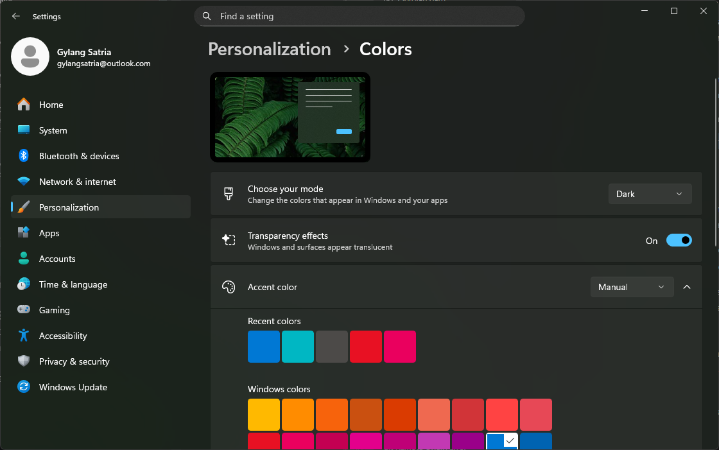Click the Home icon in sidebar

[24, 105]
